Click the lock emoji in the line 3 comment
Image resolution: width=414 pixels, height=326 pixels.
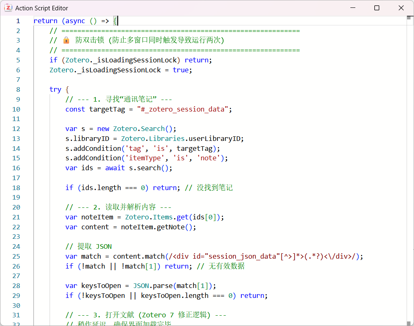click(66, 40)
